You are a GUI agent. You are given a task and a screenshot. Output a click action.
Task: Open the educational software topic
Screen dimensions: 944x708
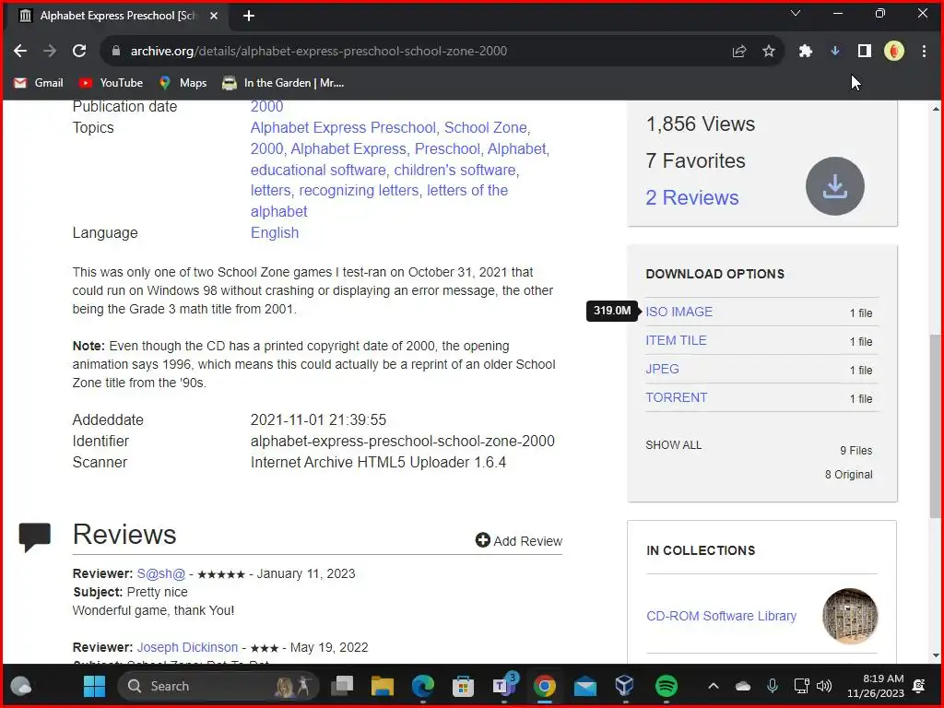[x=318, y=170]
